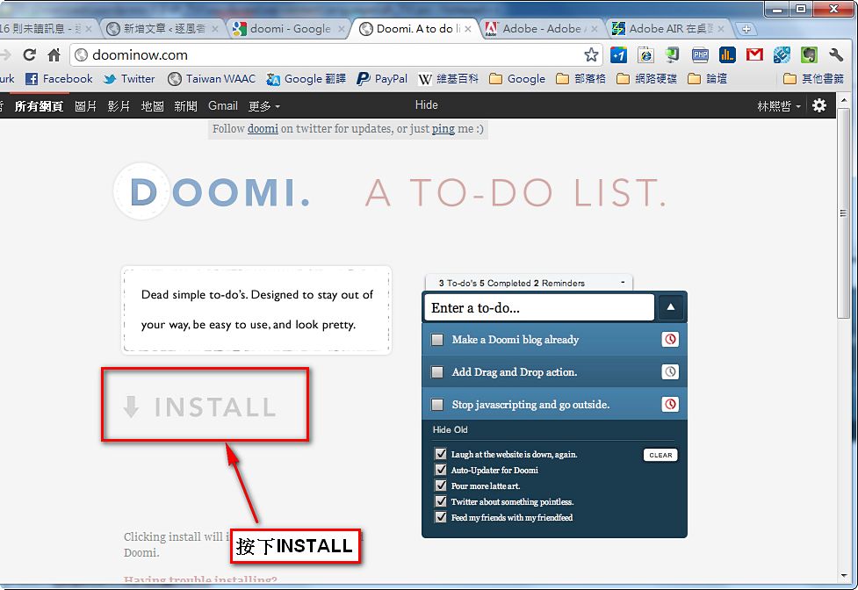The image size is (858, 590).
Task: Click the CLEAR button for completed to-dos
Action: point(660,455)
